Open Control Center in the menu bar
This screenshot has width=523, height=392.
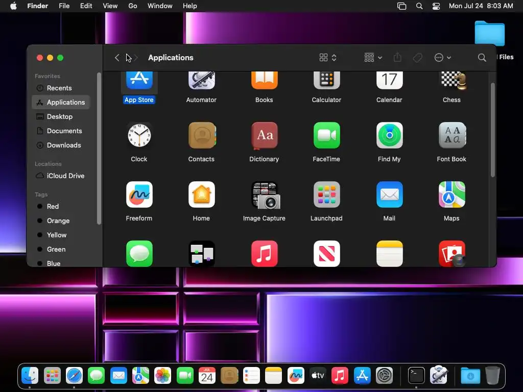tap(436, 6)
